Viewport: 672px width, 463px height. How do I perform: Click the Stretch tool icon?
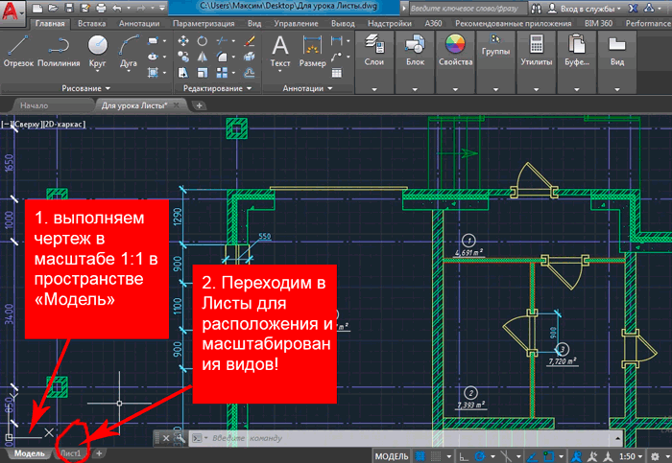[x=183, y=73]
